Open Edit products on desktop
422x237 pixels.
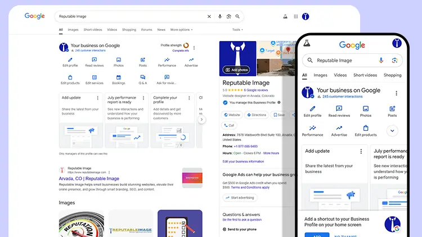(70, 80)
